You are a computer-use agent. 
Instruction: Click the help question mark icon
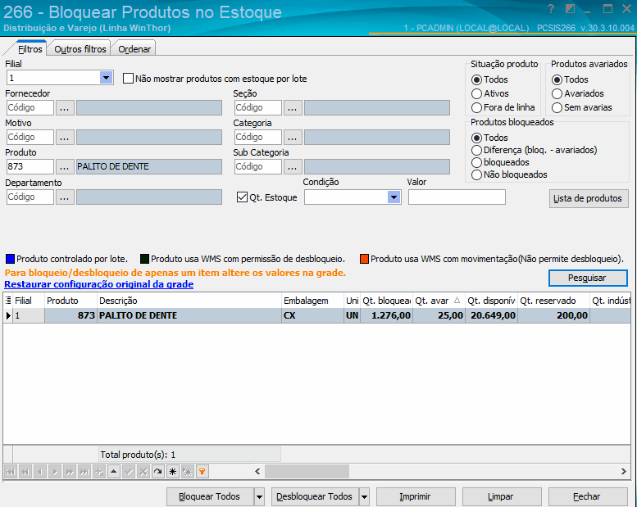tap(550, 8)
